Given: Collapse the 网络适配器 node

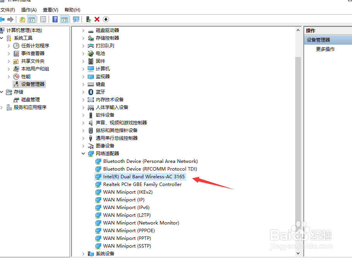Looking at the screenshot, I should 83,154.
